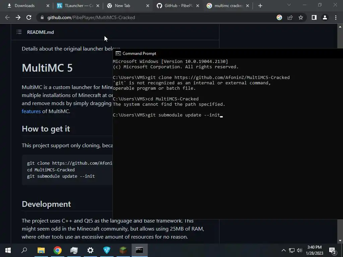
Task: Click the How to get it heading
Action: coord(46,129)
